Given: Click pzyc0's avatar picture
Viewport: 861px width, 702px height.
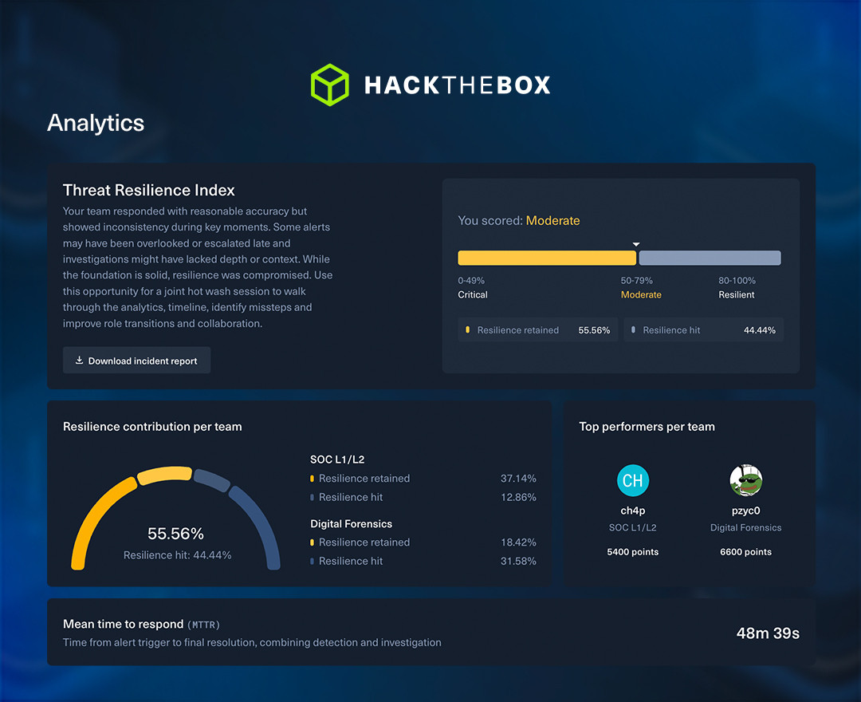Looking at the screenshot, I should pos(745,480).
